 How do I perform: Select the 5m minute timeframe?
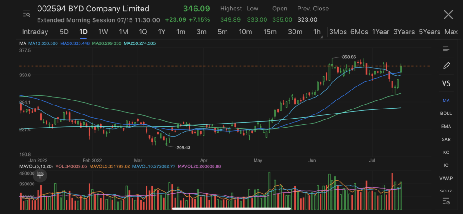(222, 32)
